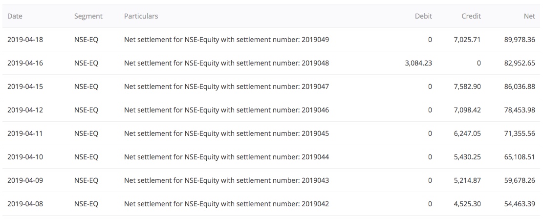Click NSE-EQ segment in 2019-04-09 row
Viewport: 543px width, 220px height.
[86, 180]
